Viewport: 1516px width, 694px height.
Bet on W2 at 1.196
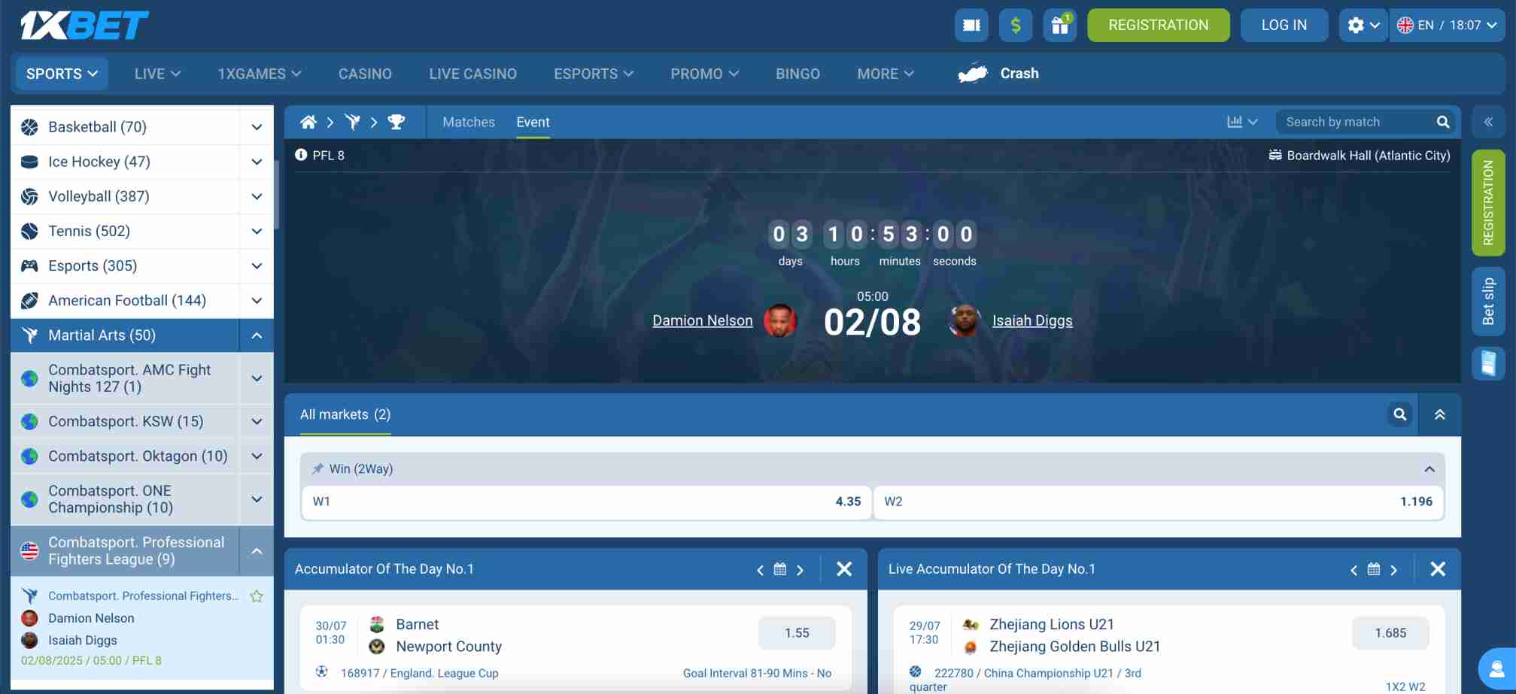1159,502
